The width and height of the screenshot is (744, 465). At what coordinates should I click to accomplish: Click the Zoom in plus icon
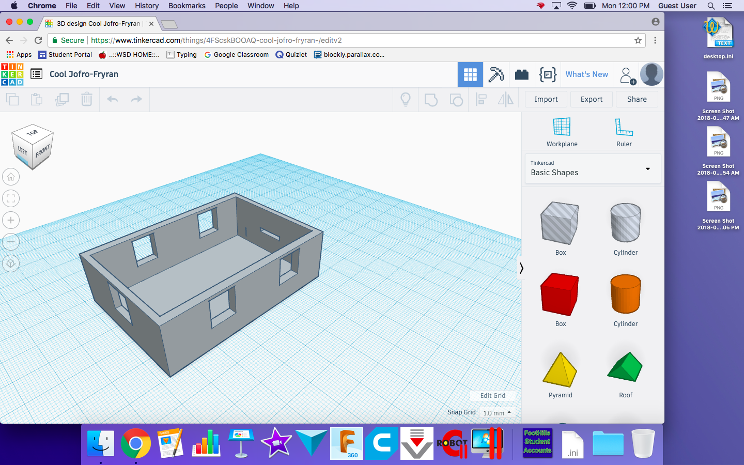[x=11, y=220]
